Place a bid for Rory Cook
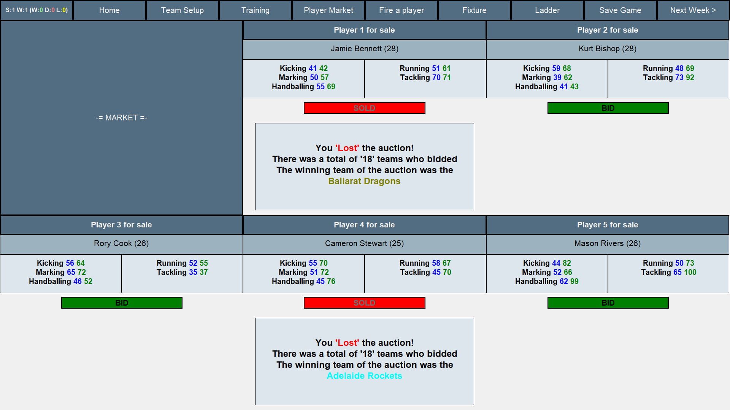The height and width of the screenshot is (410, 730). 121,303
